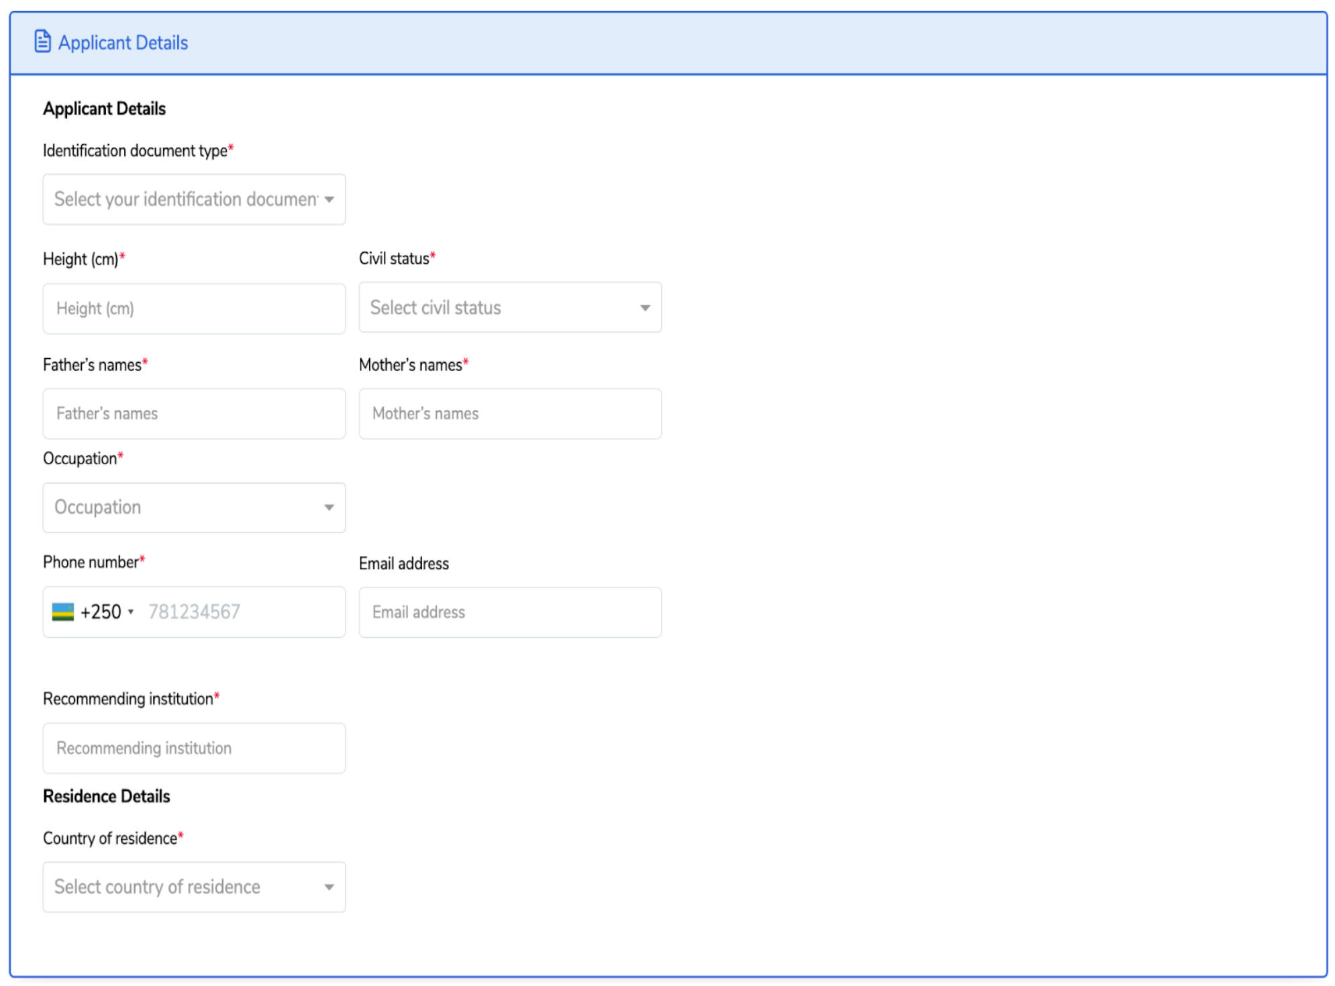The image size is (1335, 986).
Task: Click the Recommending institution text field
Action: 194,748
